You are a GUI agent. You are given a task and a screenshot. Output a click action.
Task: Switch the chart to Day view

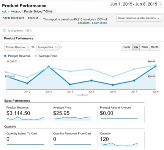click(x=136, y=47)
